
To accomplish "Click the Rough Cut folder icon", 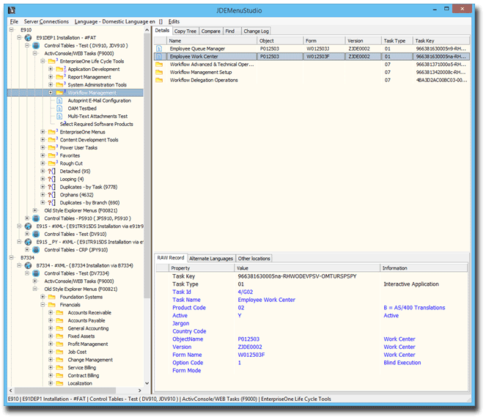I will pyautogui.click(x=52, y=163).
